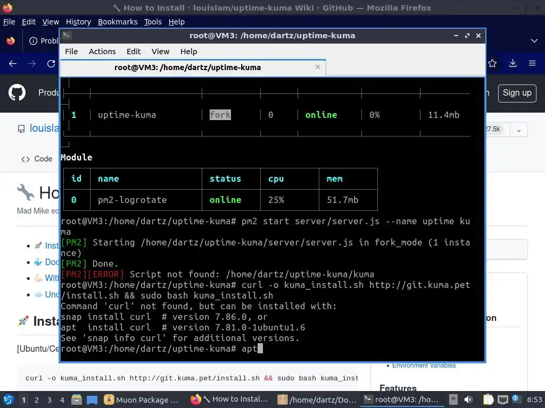The image size is (545, 408).
Task: Switch to workspace 4 in the taskbar pager
Action: (x=62, y=400)
